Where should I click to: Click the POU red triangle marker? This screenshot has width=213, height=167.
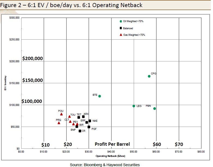point(61,114)
